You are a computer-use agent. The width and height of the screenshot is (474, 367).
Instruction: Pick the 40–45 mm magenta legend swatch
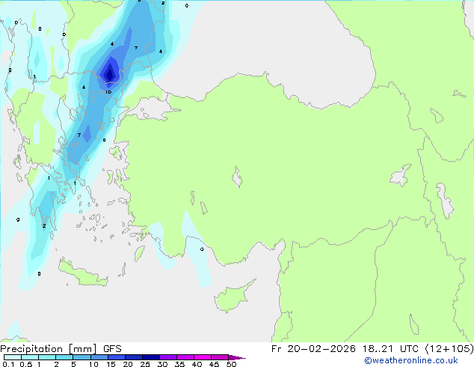click(203, 357)
